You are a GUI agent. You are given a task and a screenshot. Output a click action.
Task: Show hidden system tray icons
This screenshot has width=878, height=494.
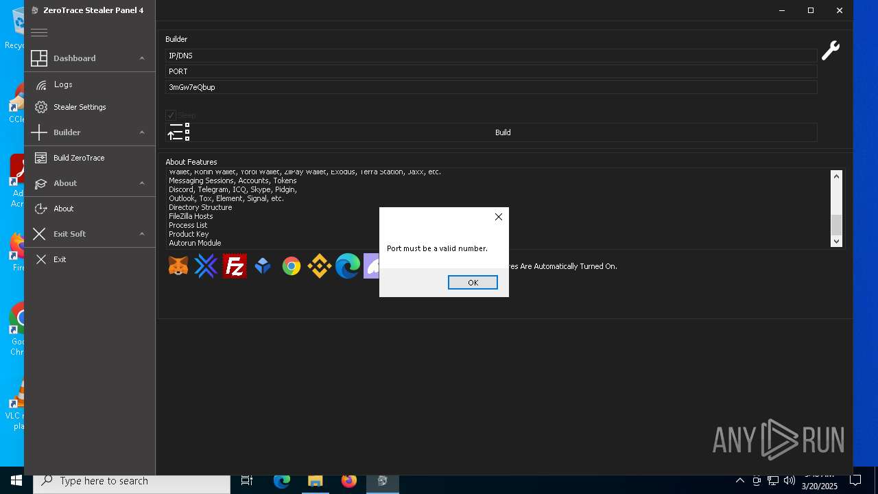(x=740, y=481)
